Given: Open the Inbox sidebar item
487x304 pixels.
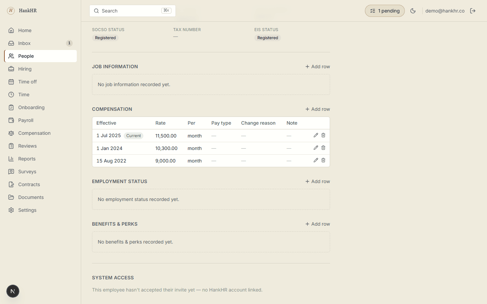Looking at the screenshot, I should (x=41, y=43).
